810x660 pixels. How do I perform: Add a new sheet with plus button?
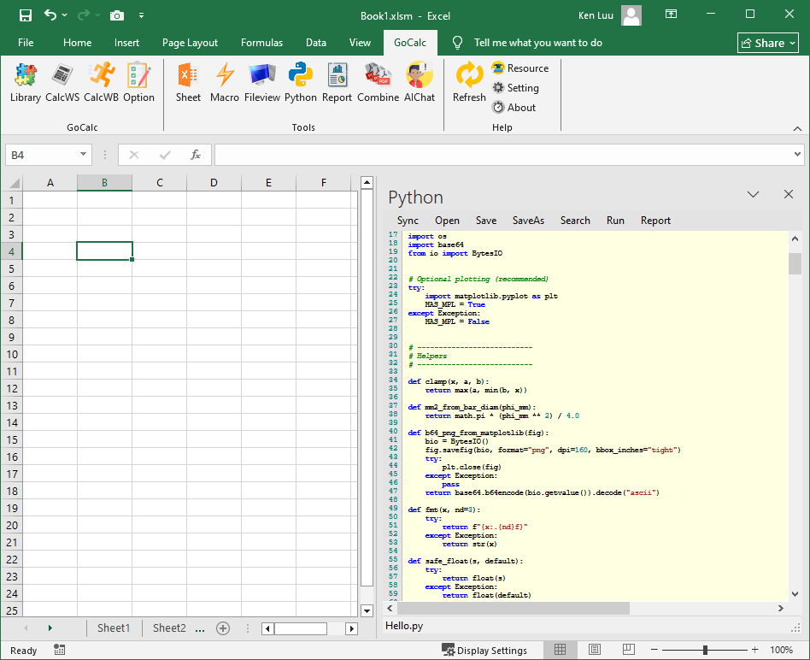(223, 628)
